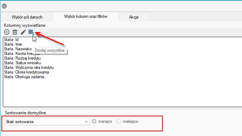Click the globe language icon
Viewport: 242px width, 136px height.
(4, 6)
